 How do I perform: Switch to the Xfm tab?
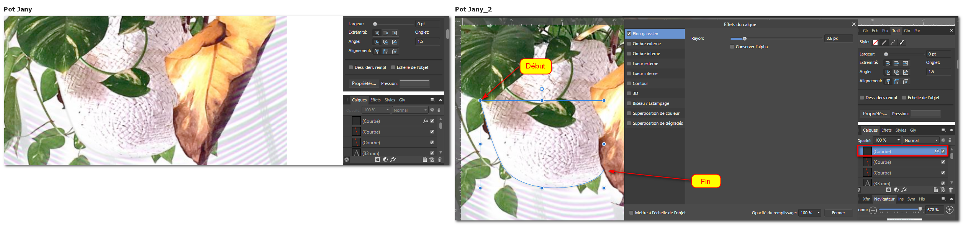click(866, 199)
